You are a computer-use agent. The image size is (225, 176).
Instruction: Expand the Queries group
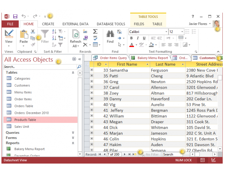coord(73,132)
